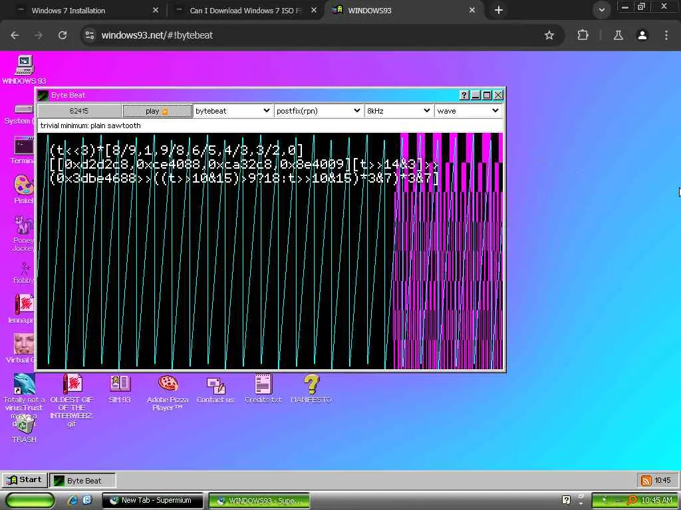The width and height of the screenshot is (681, 510).
Task: Close the Windows 7 Installation tab
Action: [x=156, y=11]
